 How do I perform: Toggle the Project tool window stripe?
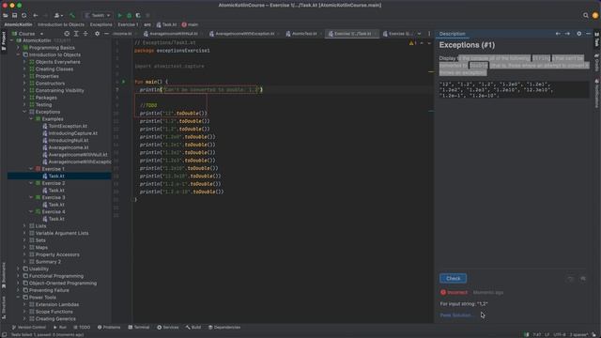point(4,41)
